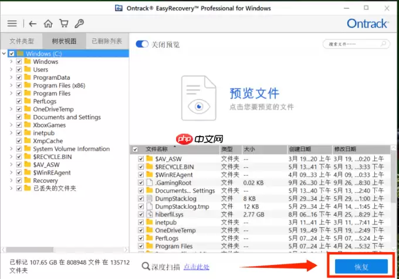
Task: Click the .GamingRoot file icon
Action: [x=150, y=182]
